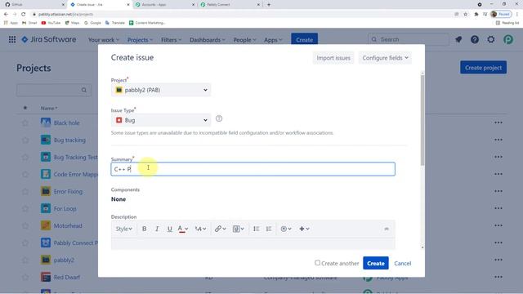523x294 pixels.
Task: Click Import issues button
Action: (333, 58)
